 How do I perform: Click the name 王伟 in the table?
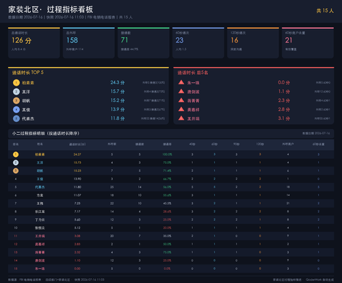[x=40, y=204]
